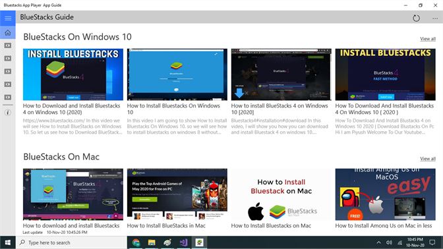Viewport: 443px width, 249px height.
Task: Show hidden system tray icons
Action: [379, 242]
